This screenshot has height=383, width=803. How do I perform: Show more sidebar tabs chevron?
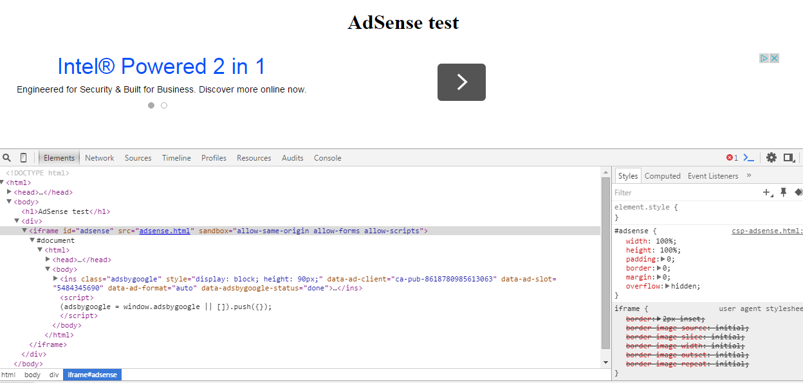(749, 175)
